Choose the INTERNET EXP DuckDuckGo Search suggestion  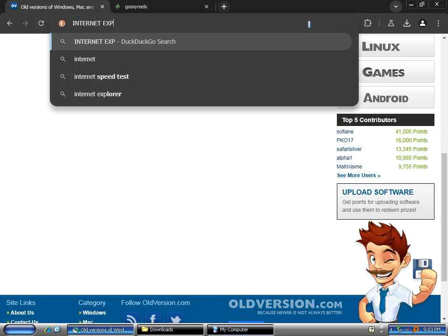(201, 42)
